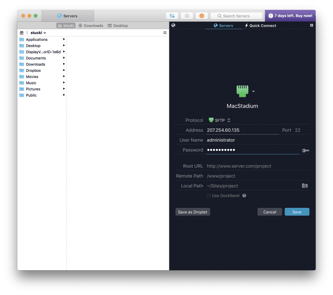This screenshot has height=295, width=333.
Task: Click the grid view icon above the servers list
Action: pyautogui.click(x=312, y=25)
